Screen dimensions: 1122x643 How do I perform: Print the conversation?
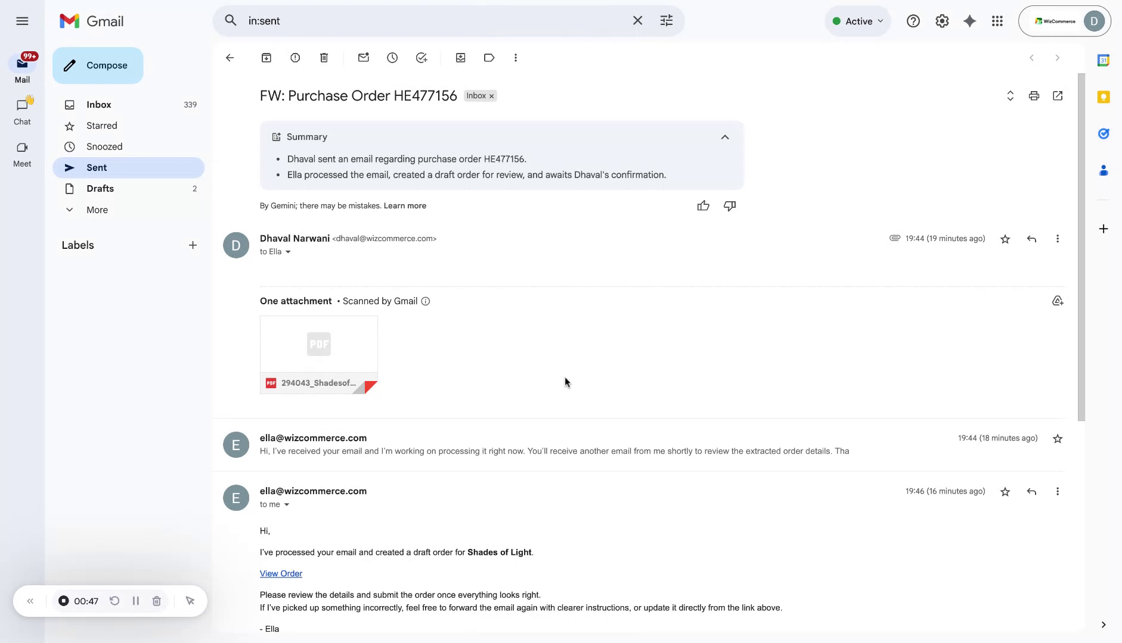point(1034,95)
